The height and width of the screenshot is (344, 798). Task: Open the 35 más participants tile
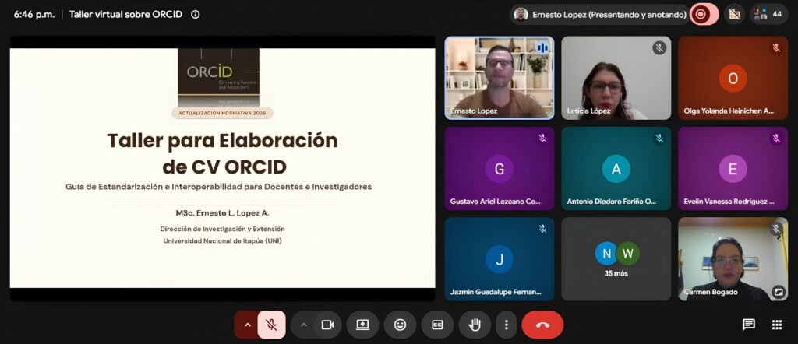click(616, 259)
